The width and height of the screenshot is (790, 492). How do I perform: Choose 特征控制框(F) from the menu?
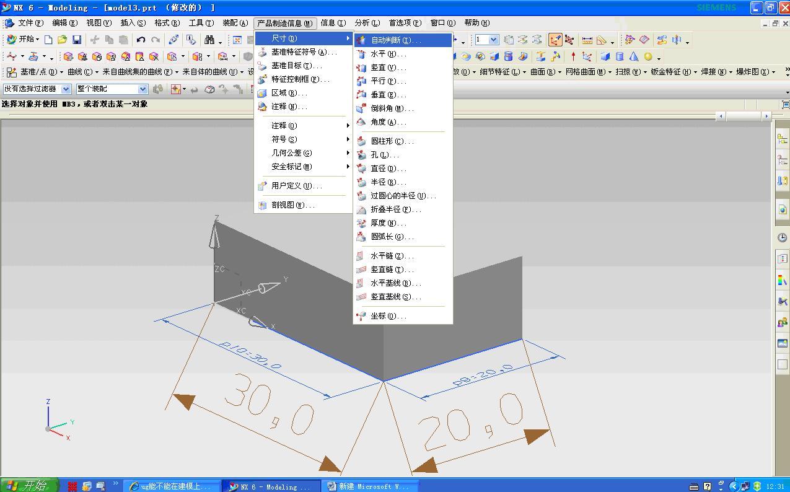click(x=304, y=79)
